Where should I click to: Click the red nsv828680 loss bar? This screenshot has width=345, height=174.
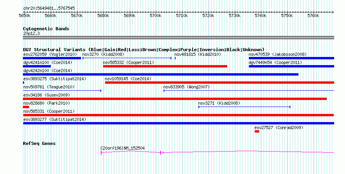[26, 107]
